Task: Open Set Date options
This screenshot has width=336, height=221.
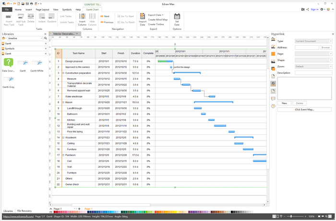Action: click(x=177, y=20)
